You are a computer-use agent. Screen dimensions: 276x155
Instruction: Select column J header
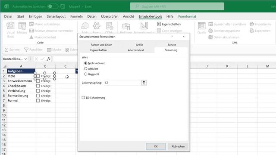coord(207,66)
